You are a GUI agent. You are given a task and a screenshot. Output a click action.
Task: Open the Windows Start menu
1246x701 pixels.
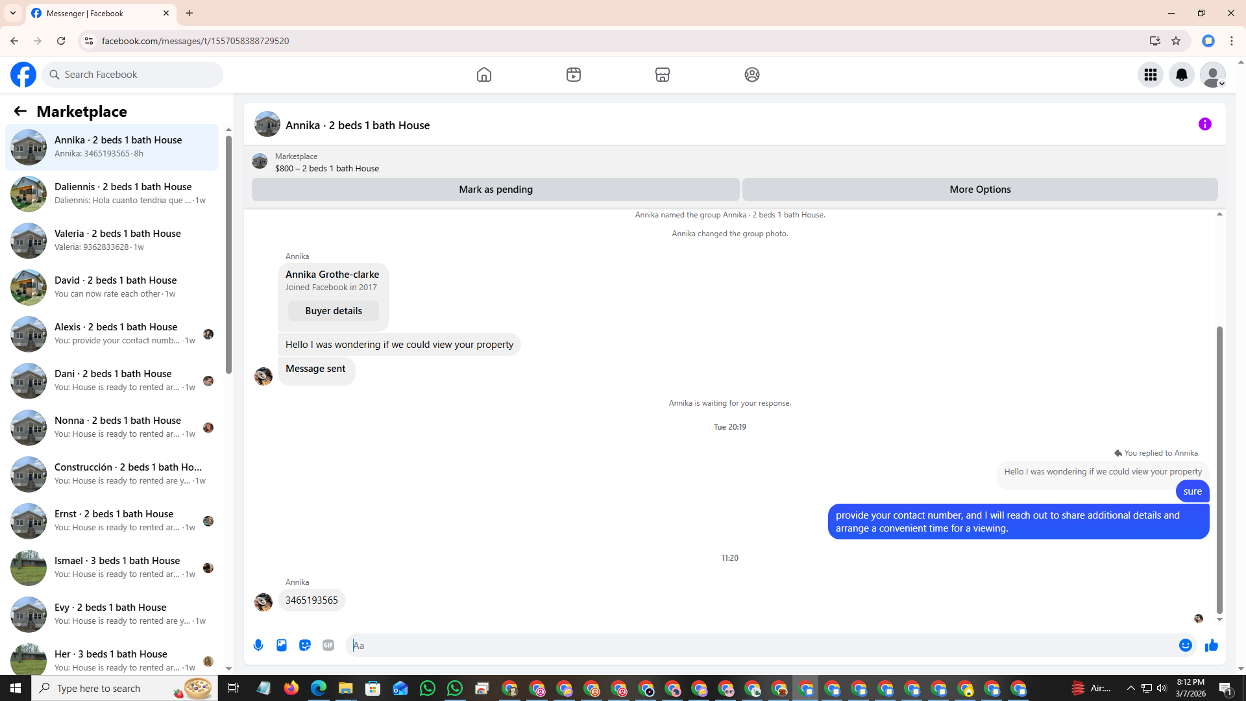tap(16, 688)
